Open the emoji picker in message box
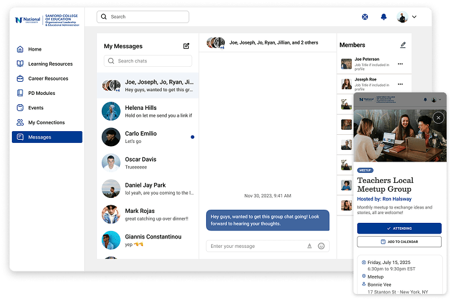The image size is (451, 299). point(321,246)
